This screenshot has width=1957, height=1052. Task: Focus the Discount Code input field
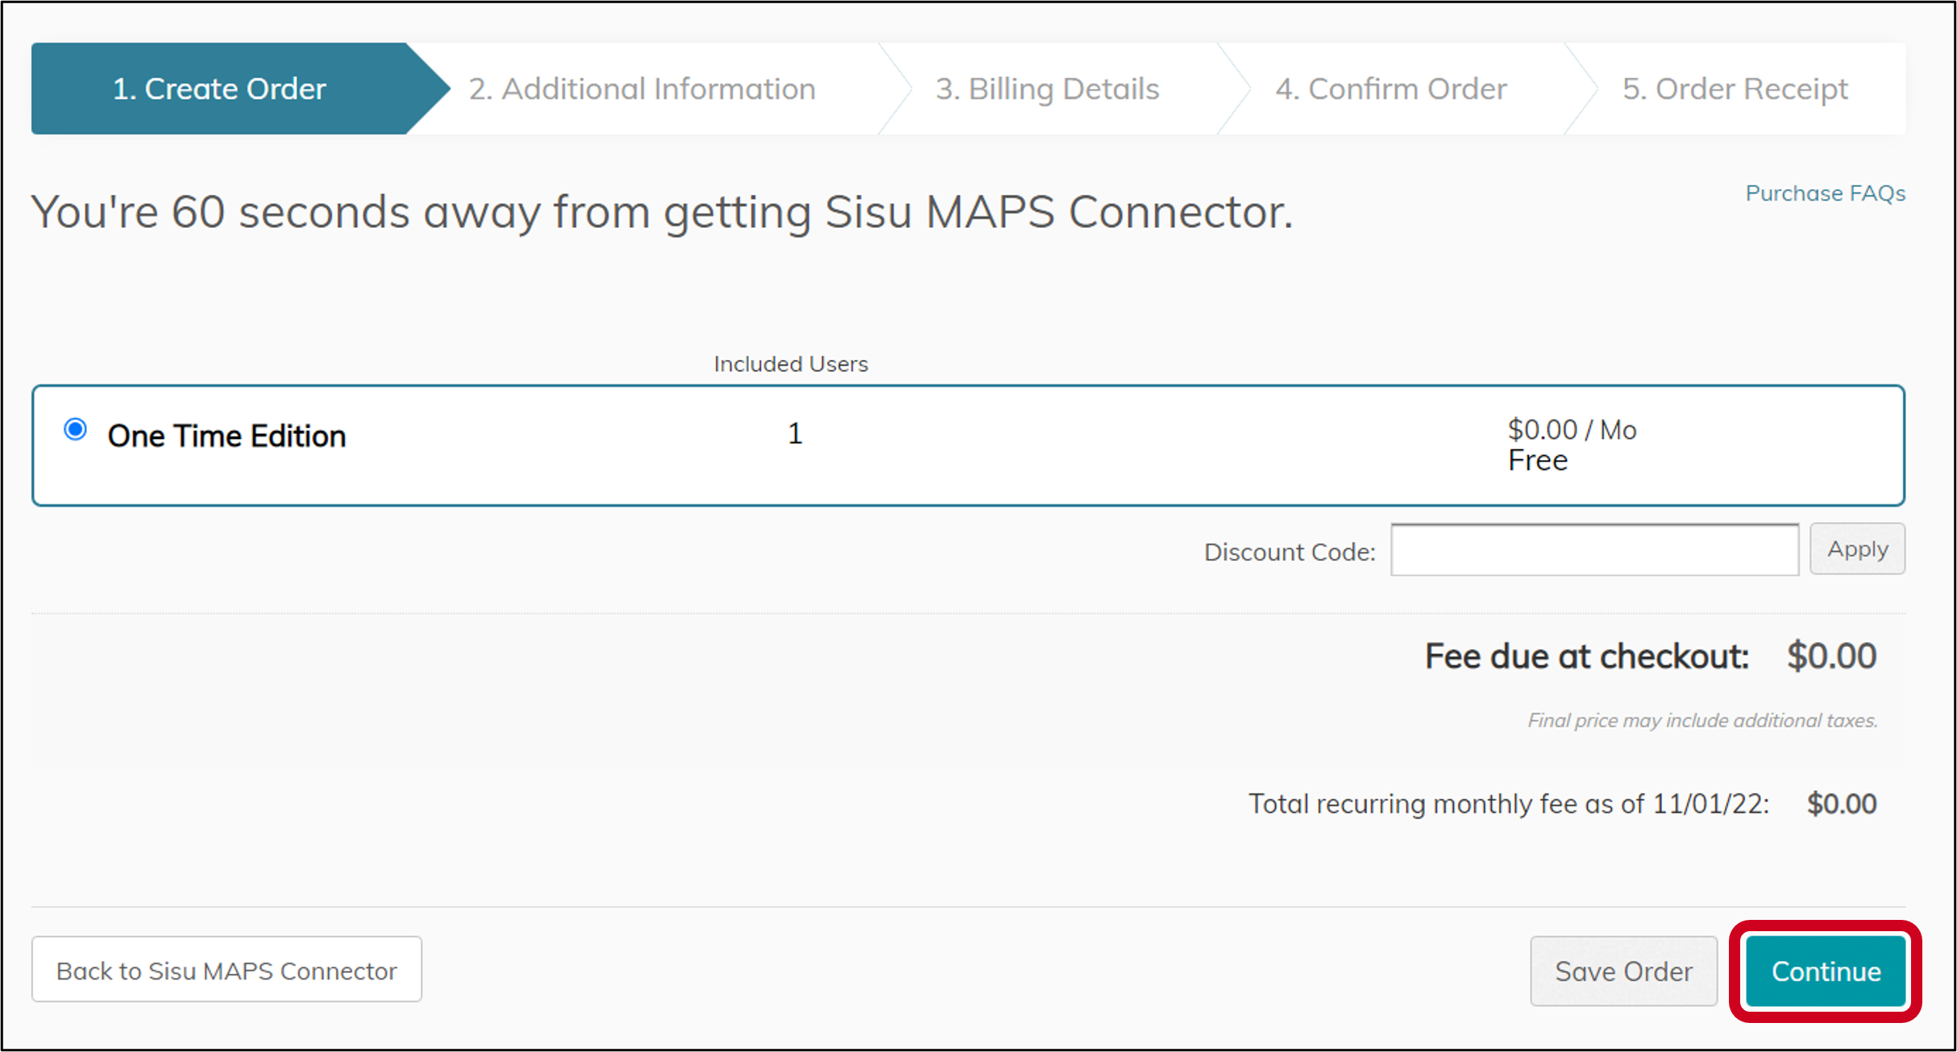click(1594, 549)
